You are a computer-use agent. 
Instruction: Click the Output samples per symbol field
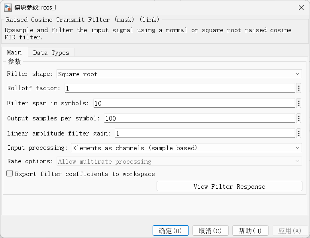coord(199,118)
